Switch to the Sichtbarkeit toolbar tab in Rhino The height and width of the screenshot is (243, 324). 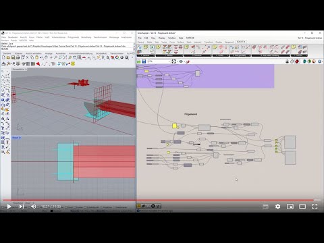pos(101,53)
